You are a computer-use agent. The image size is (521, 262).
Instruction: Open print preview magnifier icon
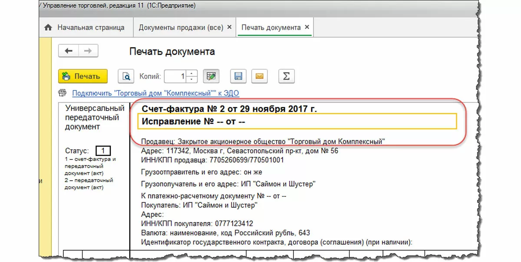[126, 76]
